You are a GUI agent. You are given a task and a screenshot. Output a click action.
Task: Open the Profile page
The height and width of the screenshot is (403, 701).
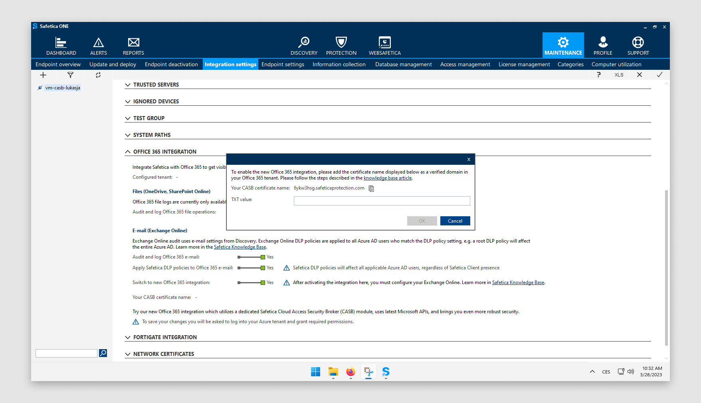[603, 45]
